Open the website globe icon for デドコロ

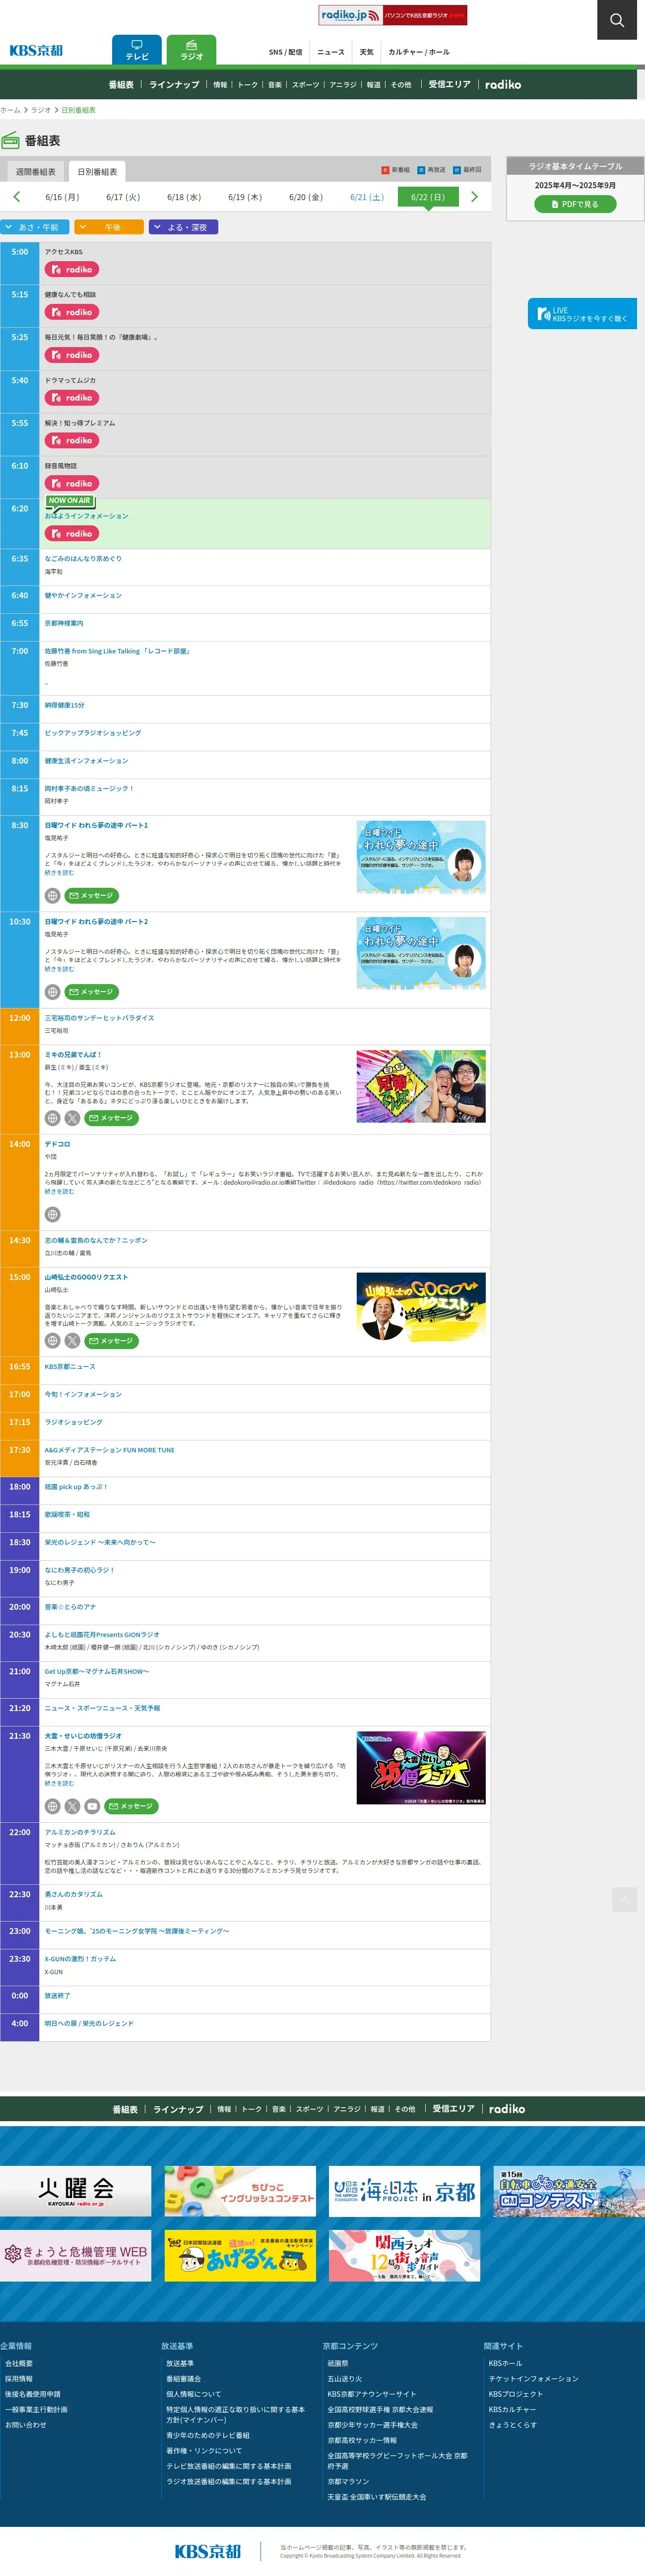click(x=53, y=1214)
